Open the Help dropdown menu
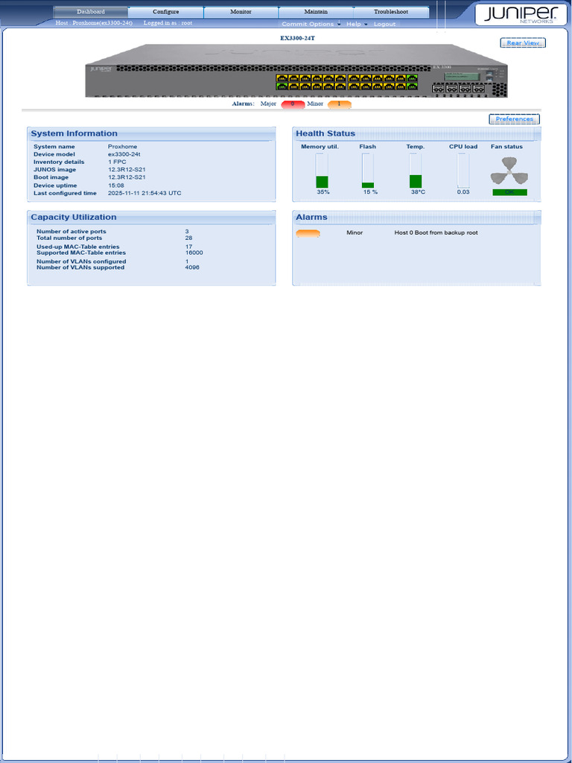Image resolution: width=572 pixels, height=763 pixels. pyautogui.click(x=357, y=24)
